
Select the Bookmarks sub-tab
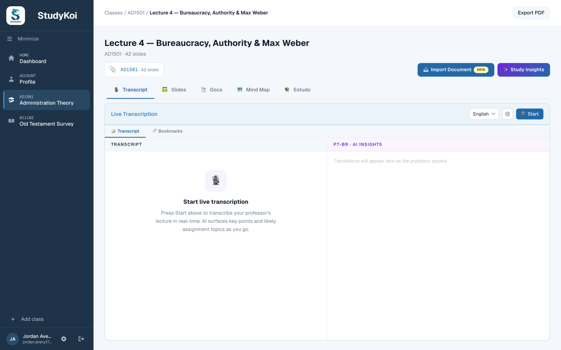[x=167, y=131]
